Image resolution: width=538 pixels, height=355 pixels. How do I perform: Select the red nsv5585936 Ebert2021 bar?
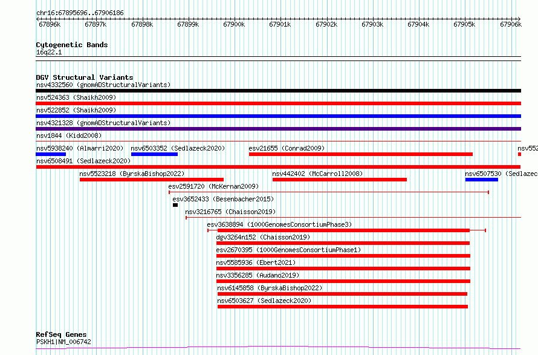pyautogui.click(x=343, y=269)
